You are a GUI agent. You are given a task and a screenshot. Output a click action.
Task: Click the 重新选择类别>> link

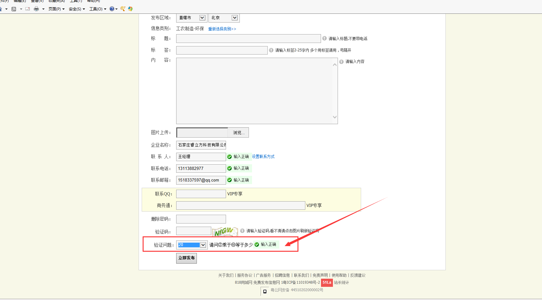click(222, 29)
